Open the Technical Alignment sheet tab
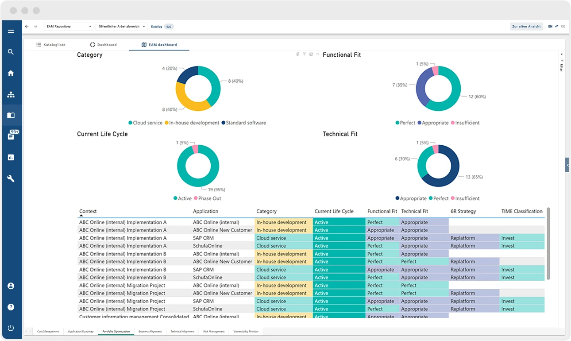Viewport: 571px width, 341px height. coord(182,331)
